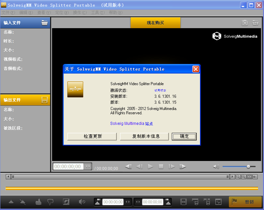264x210 pixels.
Task: Click 确定 to close about dialog
Action: click(184, 136)
